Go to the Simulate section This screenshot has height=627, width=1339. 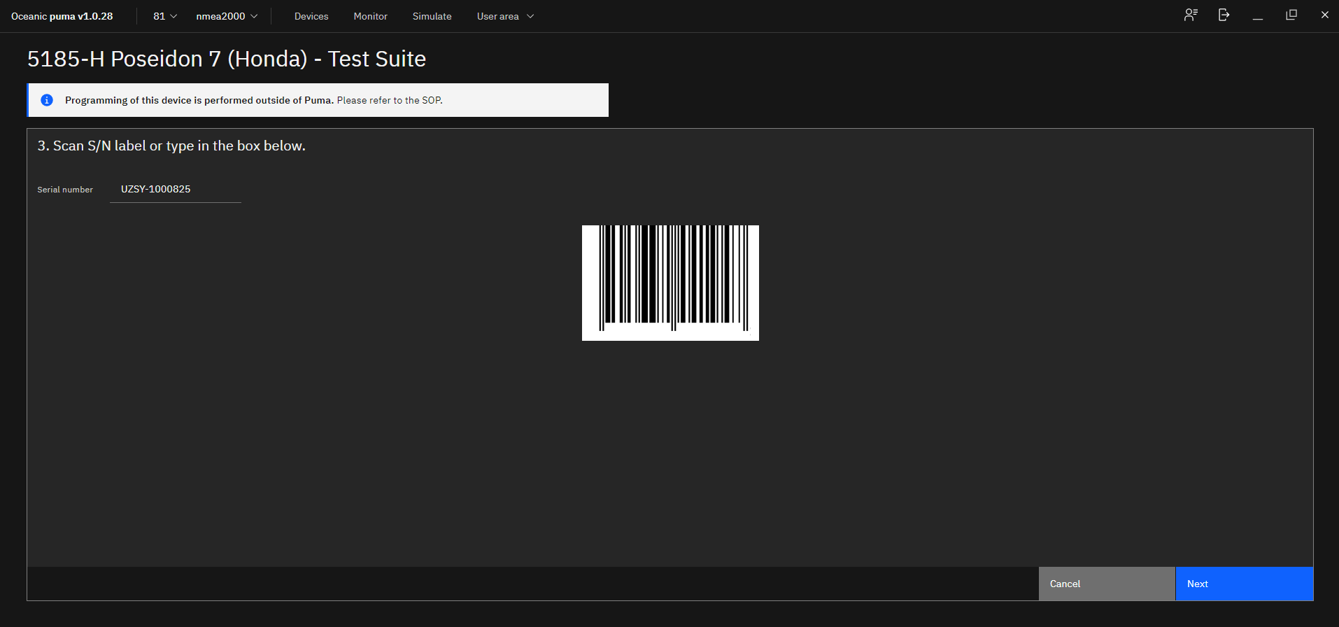432,16
